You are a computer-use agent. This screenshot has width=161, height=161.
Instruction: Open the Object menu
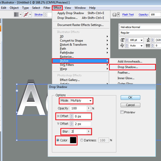[x=14, y=8]
